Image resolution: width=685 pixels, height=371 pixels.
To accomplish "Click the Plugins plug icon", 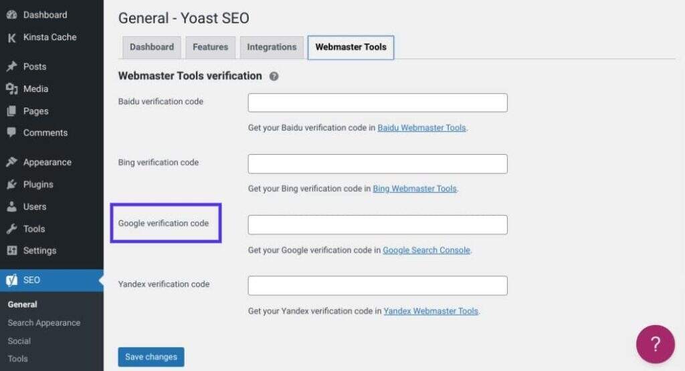I will pos(11,185).
